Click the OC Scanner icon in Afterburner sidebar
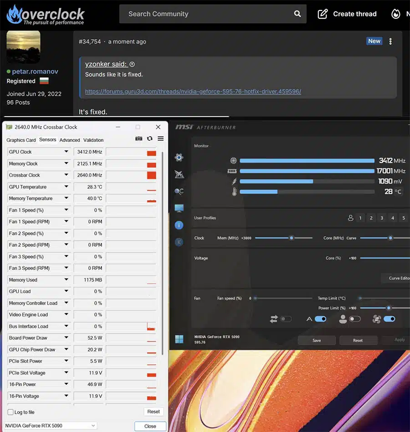The height and width of the screenshot is (432, 410). 179,191
